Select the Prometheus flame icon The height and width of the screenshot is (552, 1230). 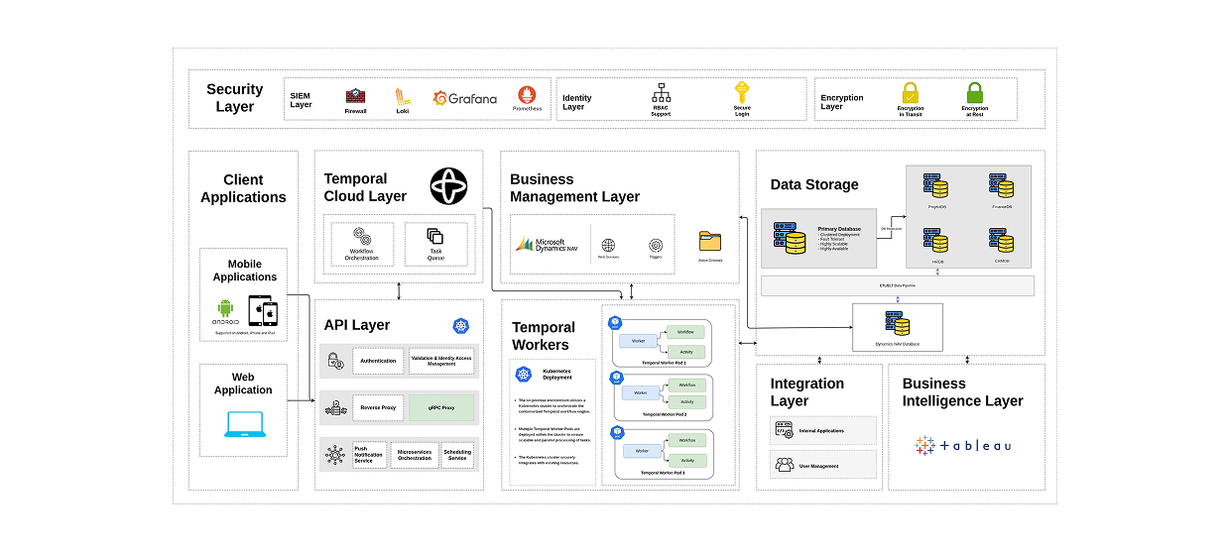pos(528,95)
